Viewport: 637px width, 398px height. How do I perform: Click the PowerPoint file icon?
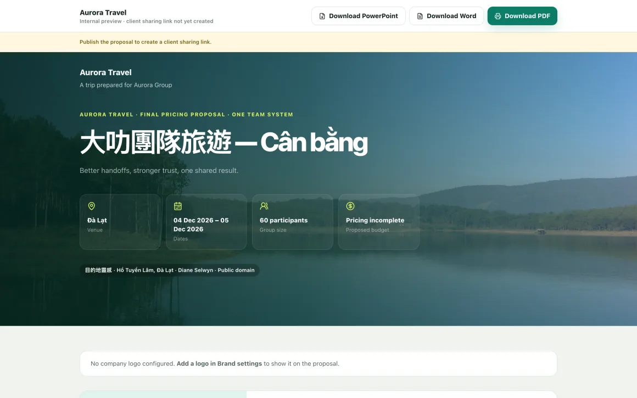coord(322,16)
